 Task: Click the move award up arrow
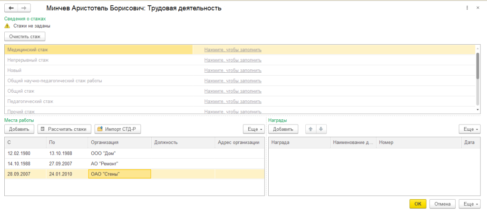pyautogui.click(x=311, y=129)
